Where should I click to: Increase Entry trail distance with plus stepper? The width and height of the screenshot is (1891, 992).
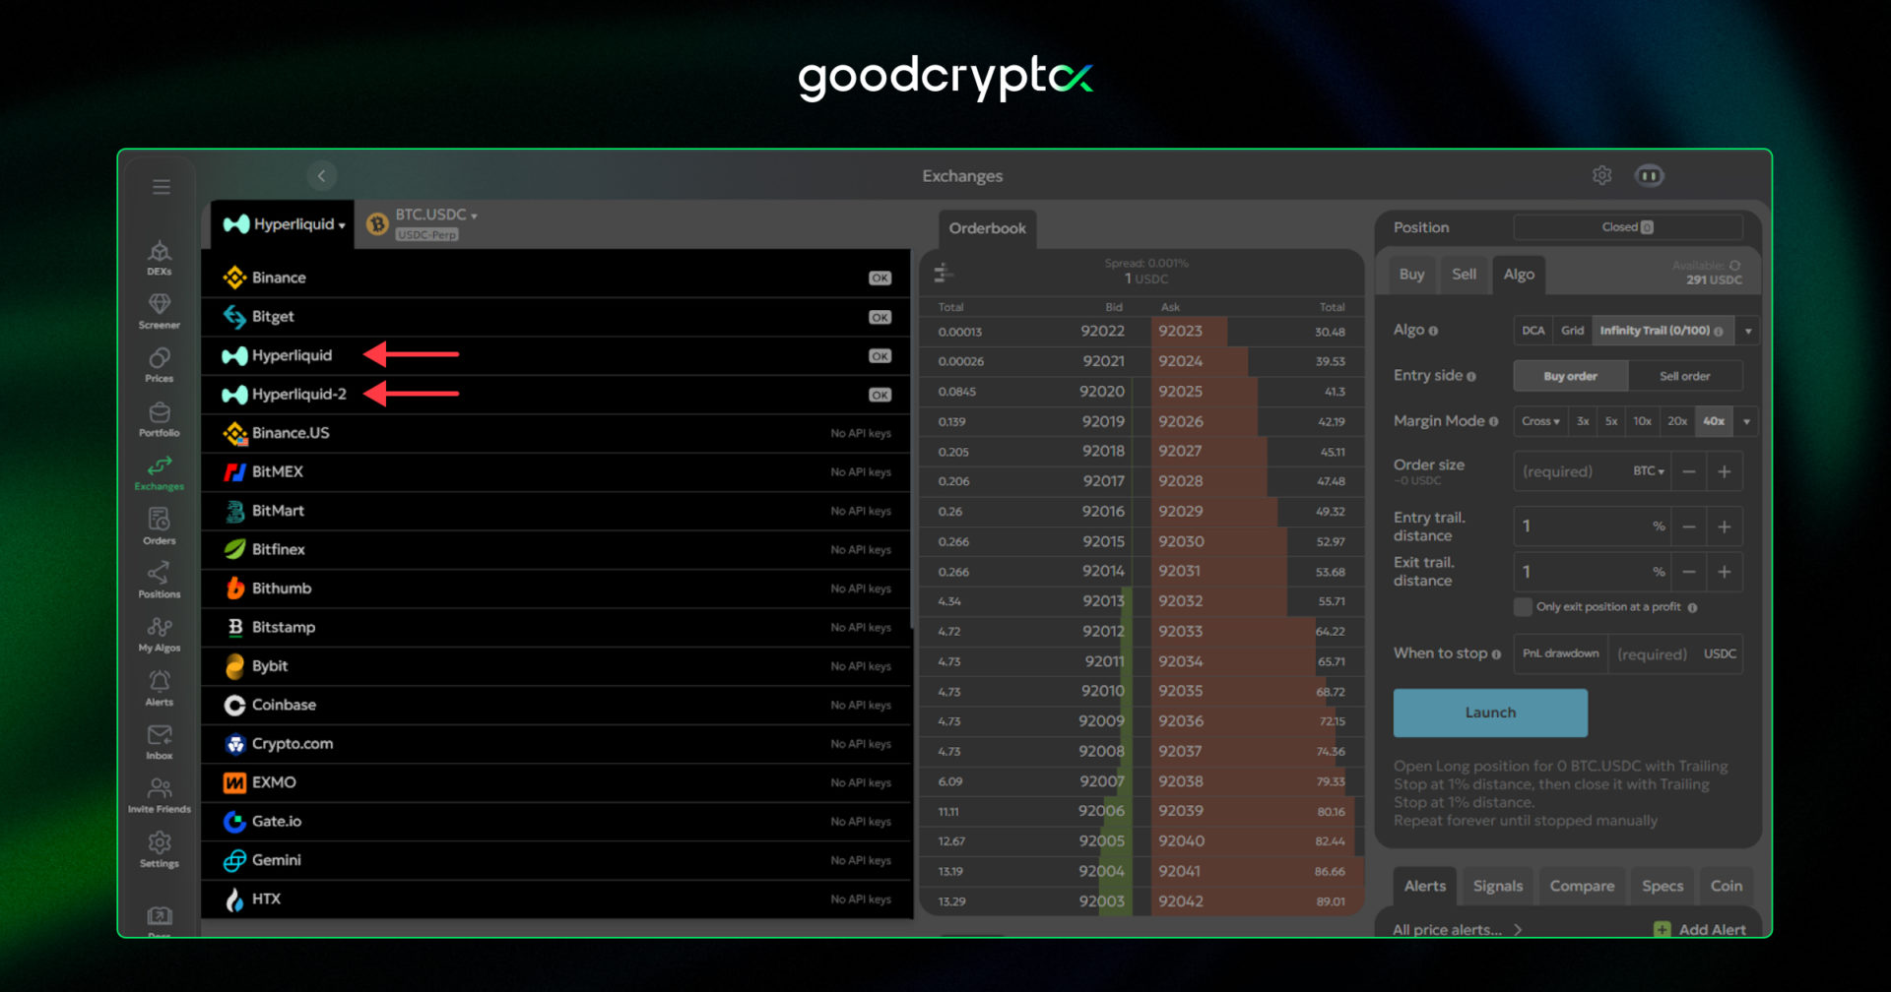(x=1725, y=527)
